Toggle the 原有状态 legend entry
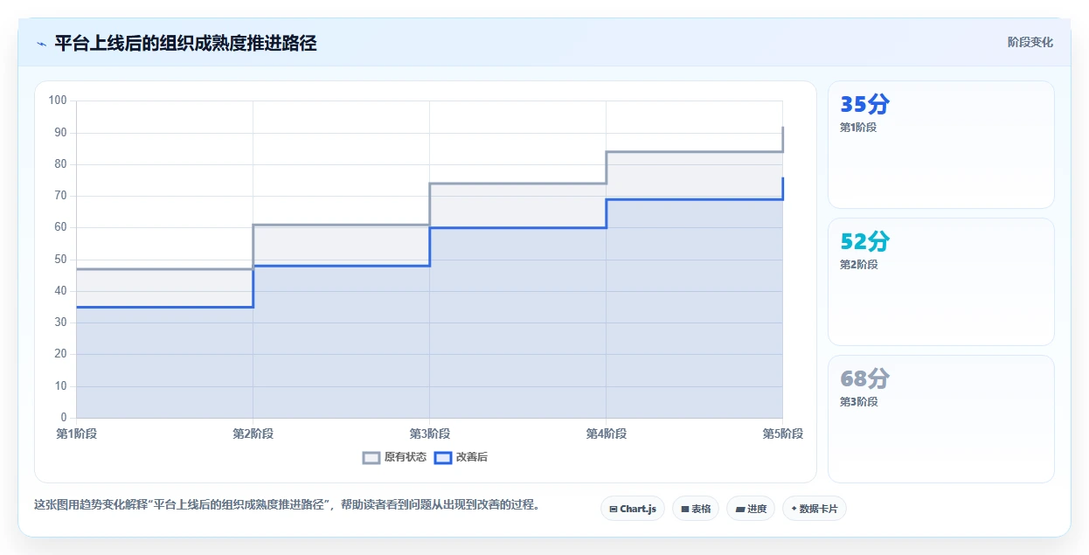 [x=395, y=457]
